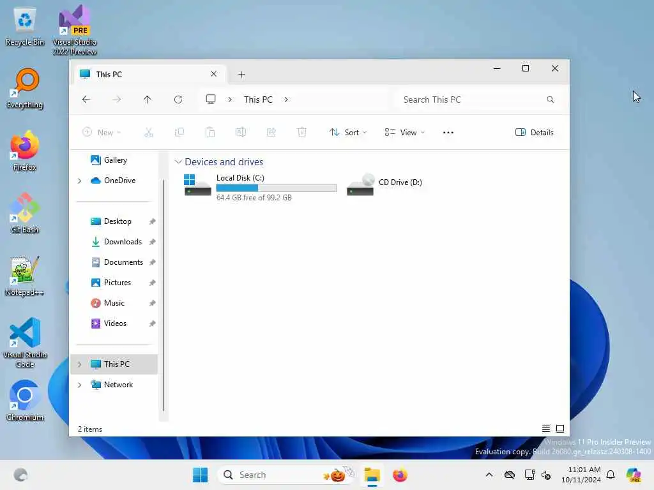Screen dimensions: 654x490
Task: Click the search magnifier in Explorer
Action: tap(550, 100)
